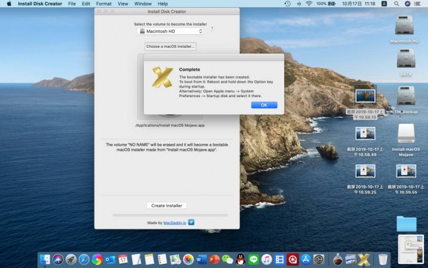
Task: Click the battery status indicator
Action: [326, 4]
